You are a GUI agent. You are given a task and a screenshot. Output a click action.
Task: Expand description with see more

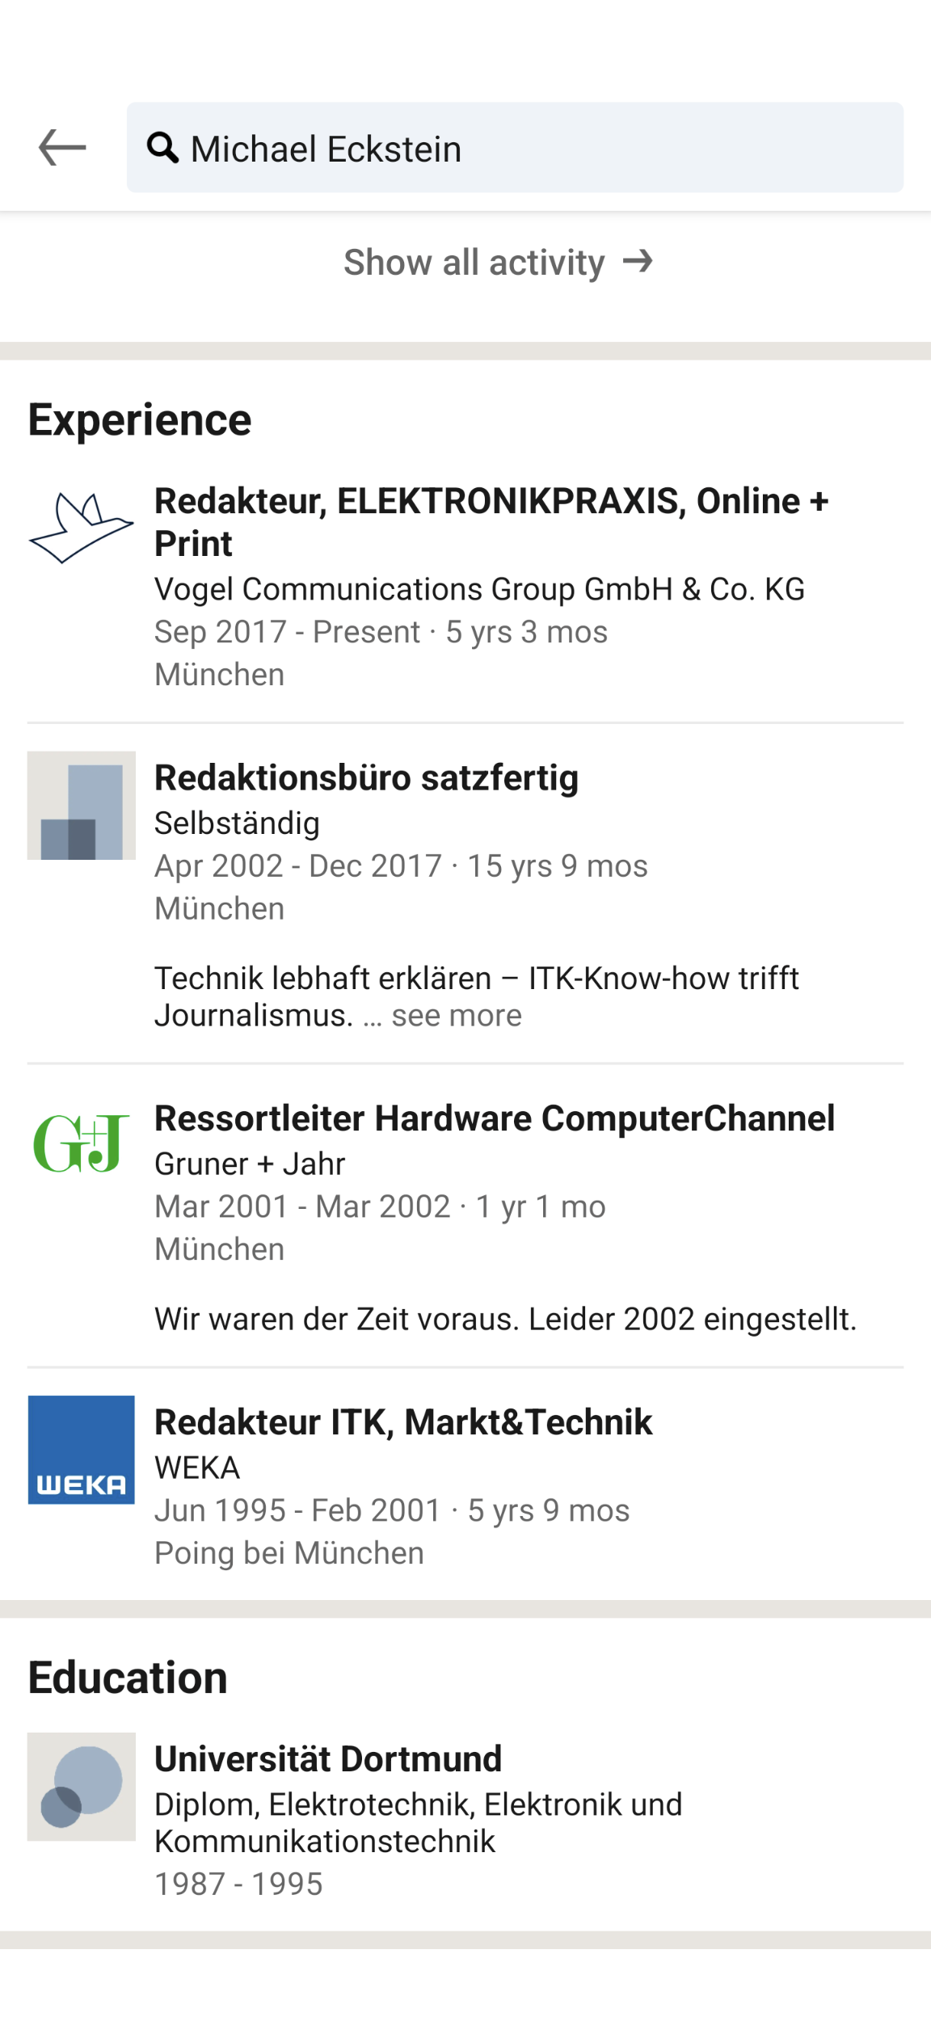[457, 1016]
